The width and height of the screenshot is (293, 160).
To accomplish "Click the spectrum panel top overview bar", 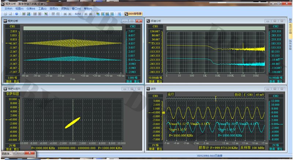I will [216, 28].
